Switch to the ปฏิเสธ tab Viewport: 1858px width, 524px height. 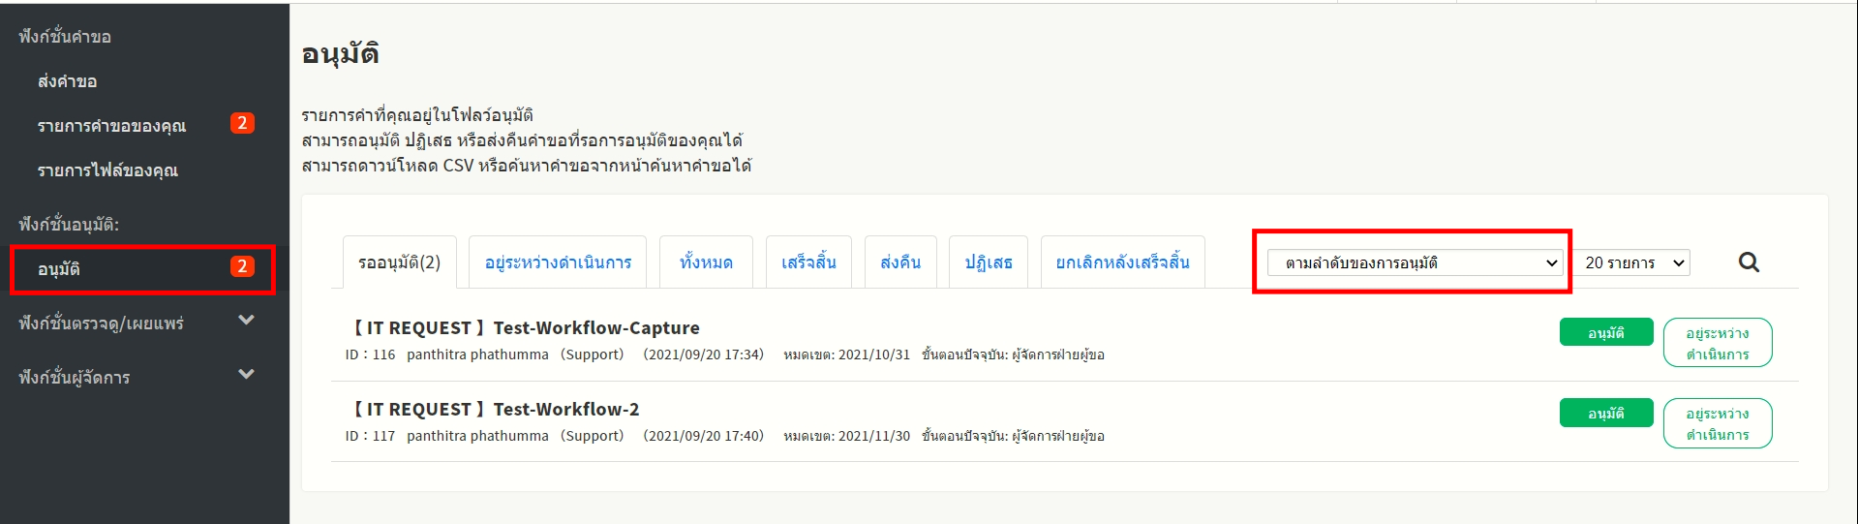(988, 262)
